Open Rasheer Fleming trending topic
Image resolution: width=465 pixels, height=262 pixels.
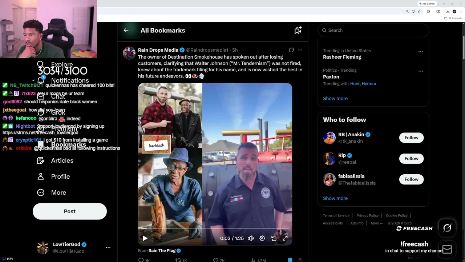point(342,57)
